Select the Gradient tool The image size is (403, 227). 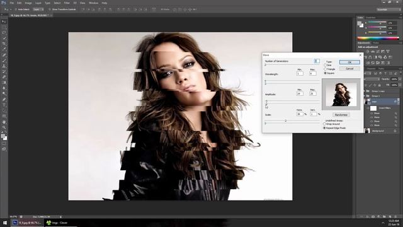[x=4, y=83]
